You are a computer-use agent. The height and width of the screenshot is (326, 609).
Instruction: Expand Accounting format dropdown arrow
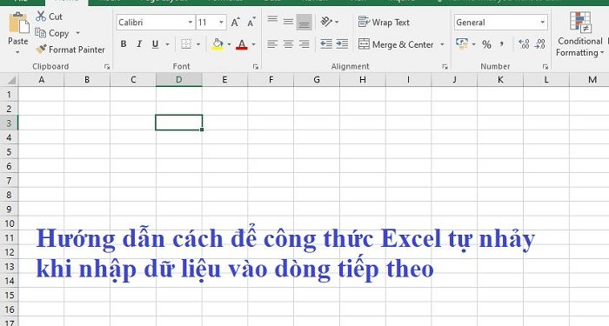pyautogui.click(x=474, y=44)
